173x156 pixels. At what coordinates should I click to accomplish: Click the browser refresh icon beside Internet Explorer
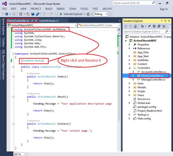(x=88, y=14)
